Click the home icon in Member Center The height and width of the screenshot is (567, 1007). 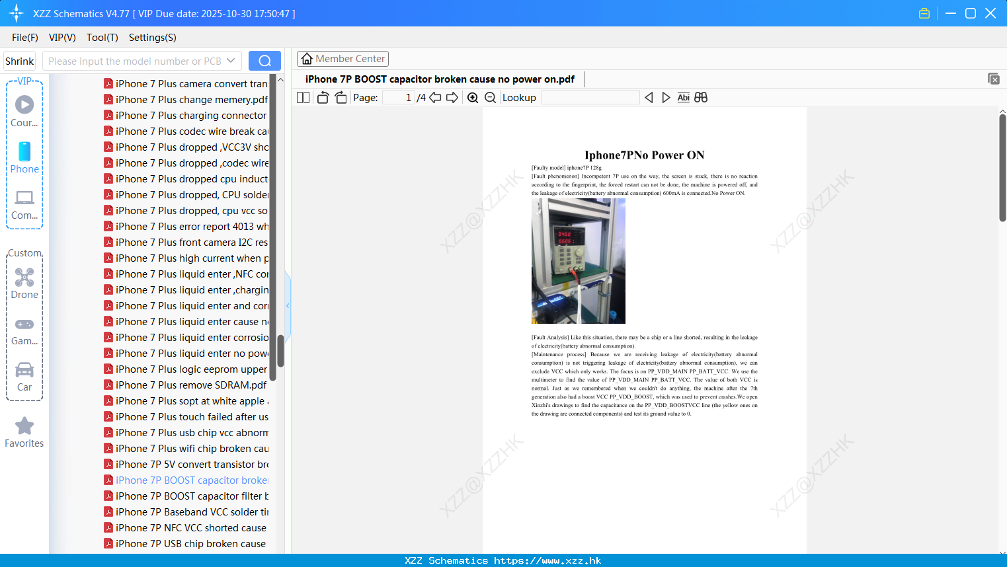307,59
